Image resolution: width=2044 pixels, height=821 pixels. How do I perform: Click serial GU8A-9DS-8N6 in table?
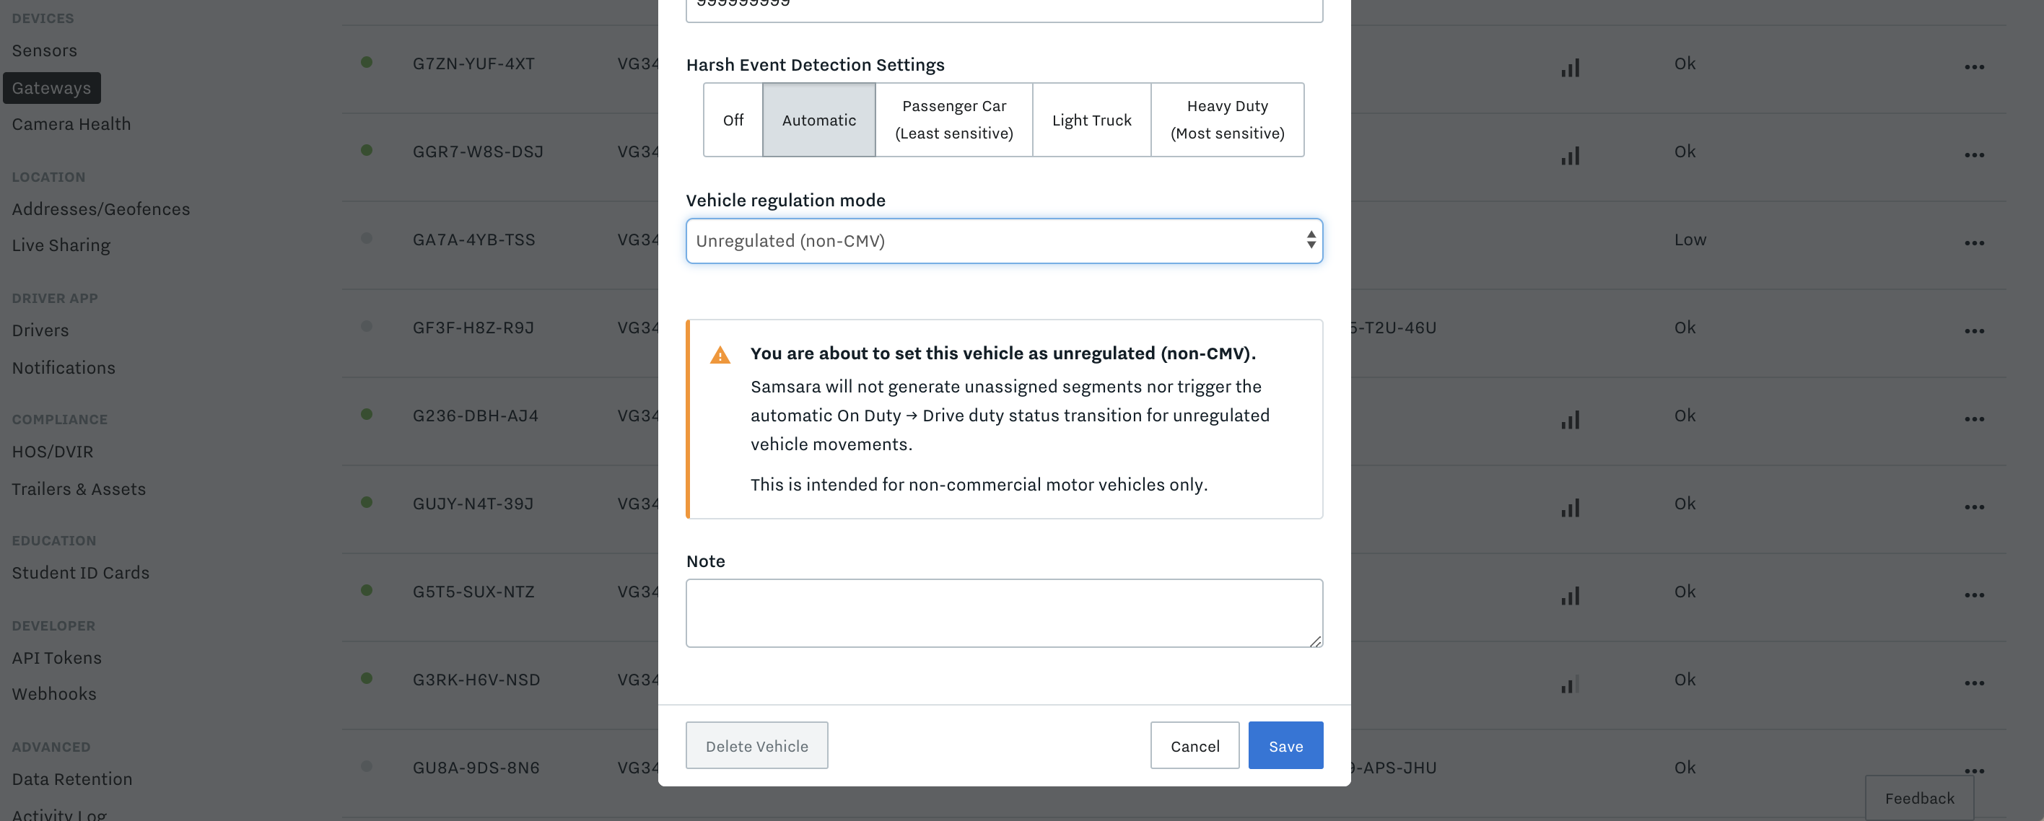tap(476, 768)
